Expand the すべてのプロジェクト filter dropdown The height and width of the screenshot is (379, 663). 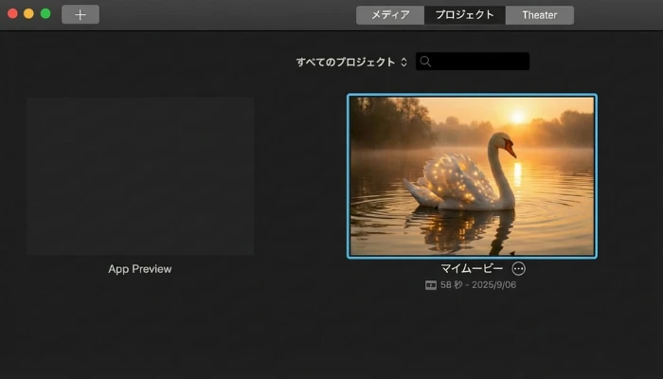pyautogui.click(x=346, y=62)
